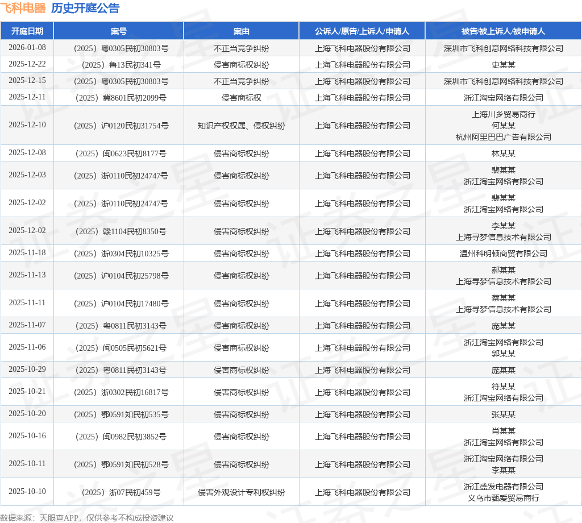The image size is (582, 523).
Task: Click the date 2025-12-03
Action: pos(27,175)
